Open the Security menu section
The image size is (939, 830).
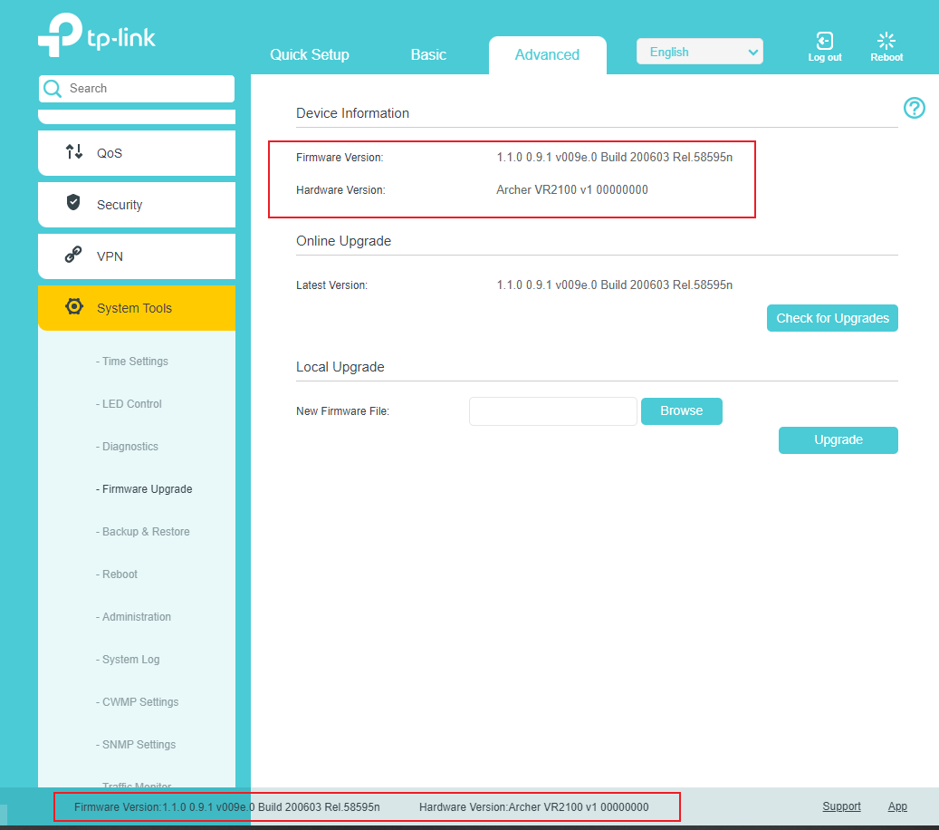[x=137, y=205]
